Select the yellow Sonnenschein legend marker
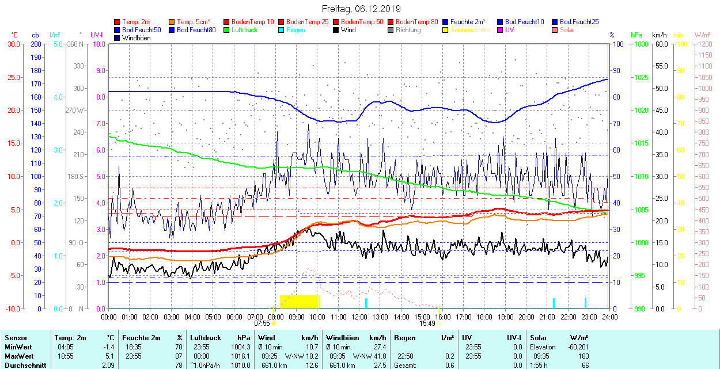The height and width of the screenshot is (369, 720). [x=445, y=30]
